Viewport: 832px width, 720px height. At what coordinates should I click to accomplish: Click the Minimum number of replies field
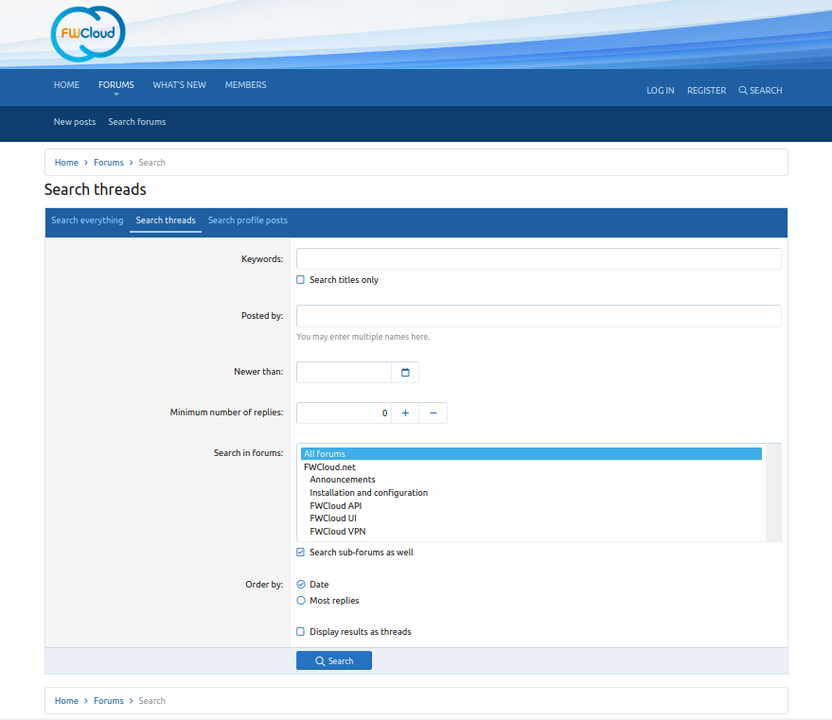point(344,413)
